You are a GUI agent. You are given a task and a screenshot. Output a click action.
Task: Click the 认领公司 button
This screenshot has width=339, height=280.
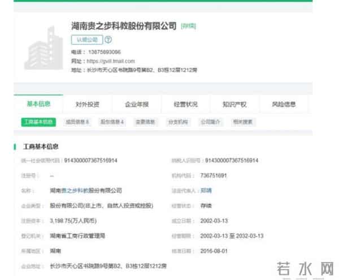[87, 40]
